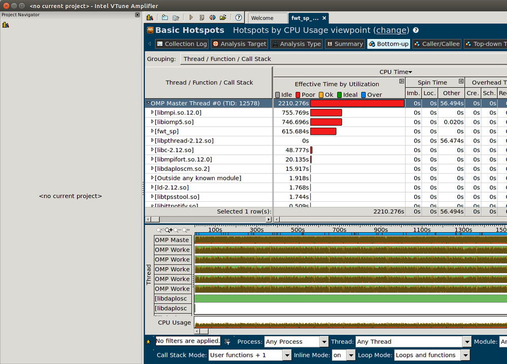507x364 pixels.
Task: Click the timeline undo zoom icon
Action: point(160,230)
